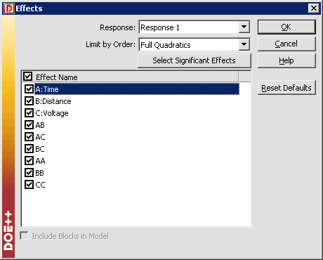This screenshot has height=260, width=323.
Task: Click the Effect Name column header
Action: (130, 77)
